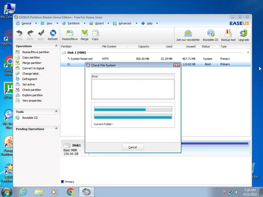Click the Primary legend color swatch
Viewport: 263px width, 197px height.
point(63,182)
